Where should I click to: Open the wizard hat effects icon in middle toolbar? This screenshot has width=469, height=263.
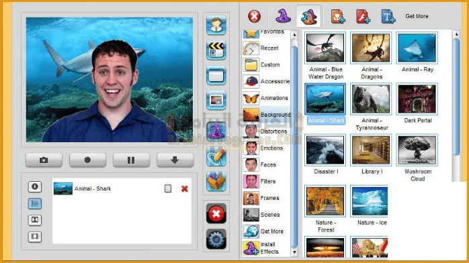pos(216,131)
